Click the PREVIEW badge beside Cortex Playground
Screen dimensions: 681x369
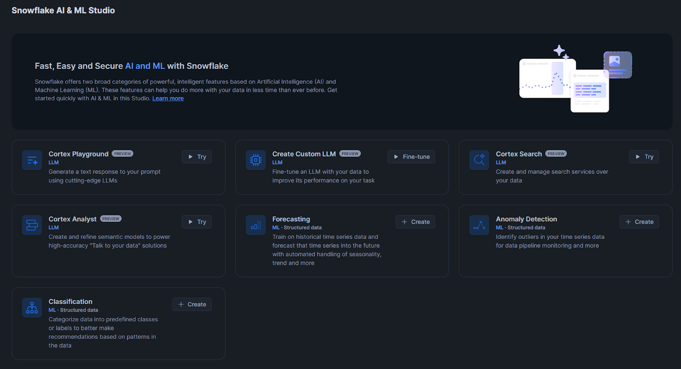pyautogui.click(x=123, y=153)
